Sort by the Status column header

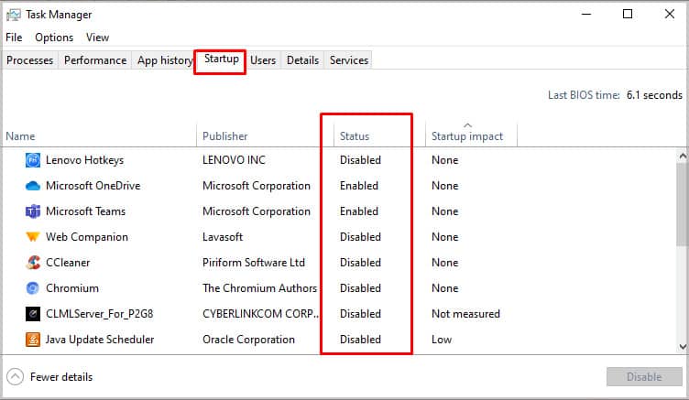tap(355, 136)
